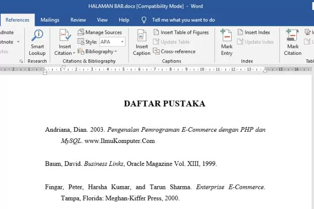
Task: Open the Smart Lookup tool
Action: (37, 43)
